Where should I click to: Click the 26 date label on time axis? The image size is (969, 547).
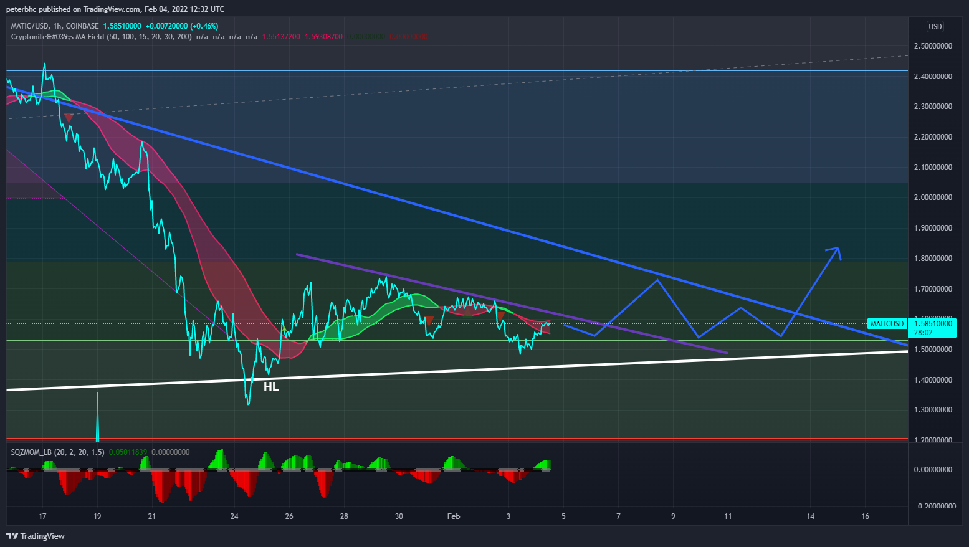pos(289,516)
